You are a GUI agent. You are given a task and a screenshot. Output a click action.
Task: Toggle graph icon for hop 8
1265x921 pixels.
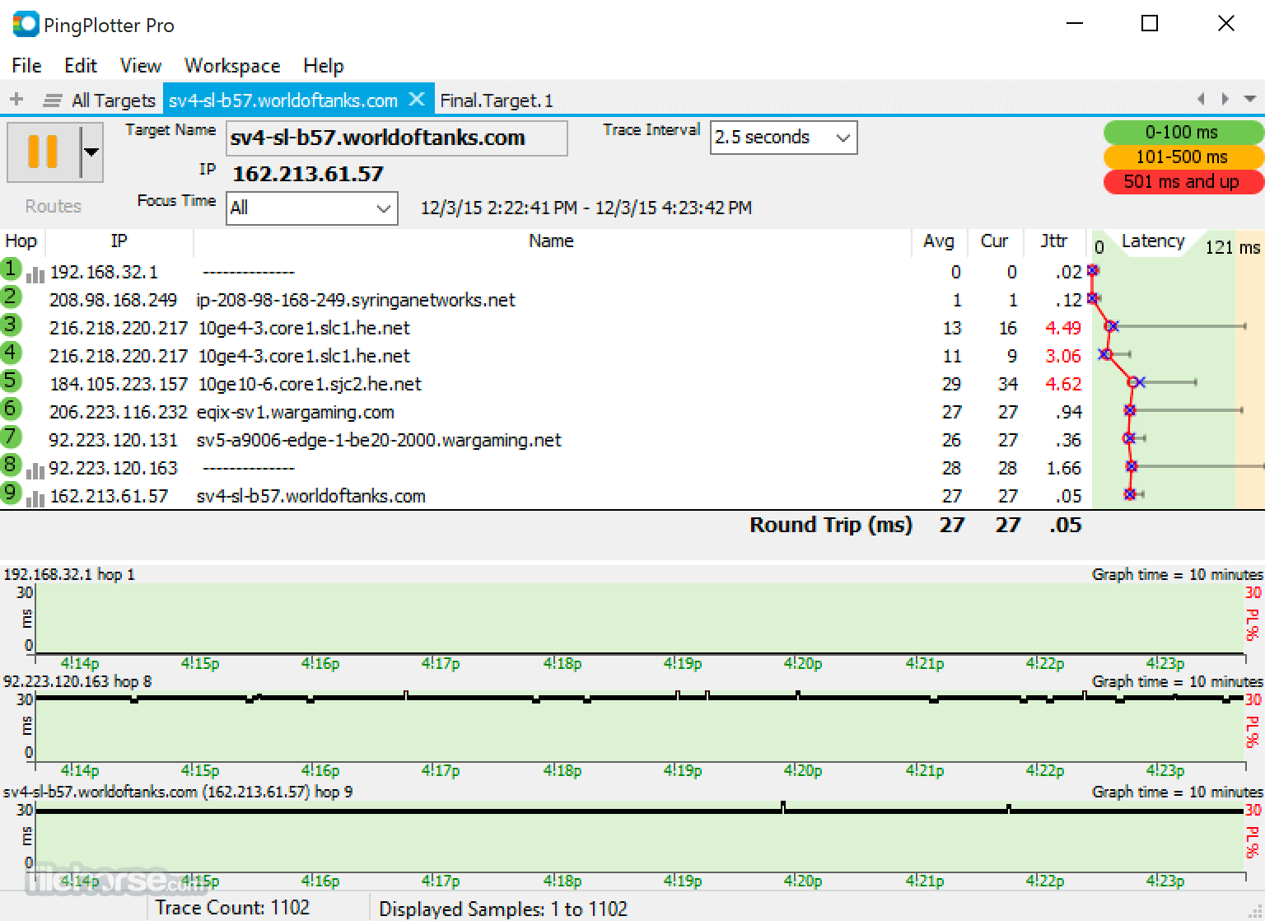35,470
